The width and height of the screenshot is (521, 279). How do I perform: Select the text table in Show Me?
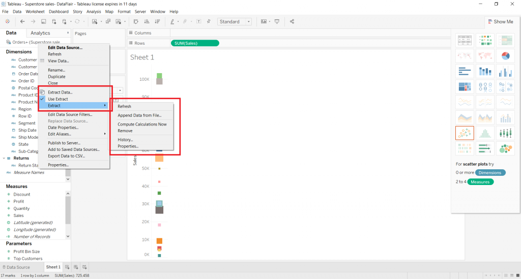465,40
